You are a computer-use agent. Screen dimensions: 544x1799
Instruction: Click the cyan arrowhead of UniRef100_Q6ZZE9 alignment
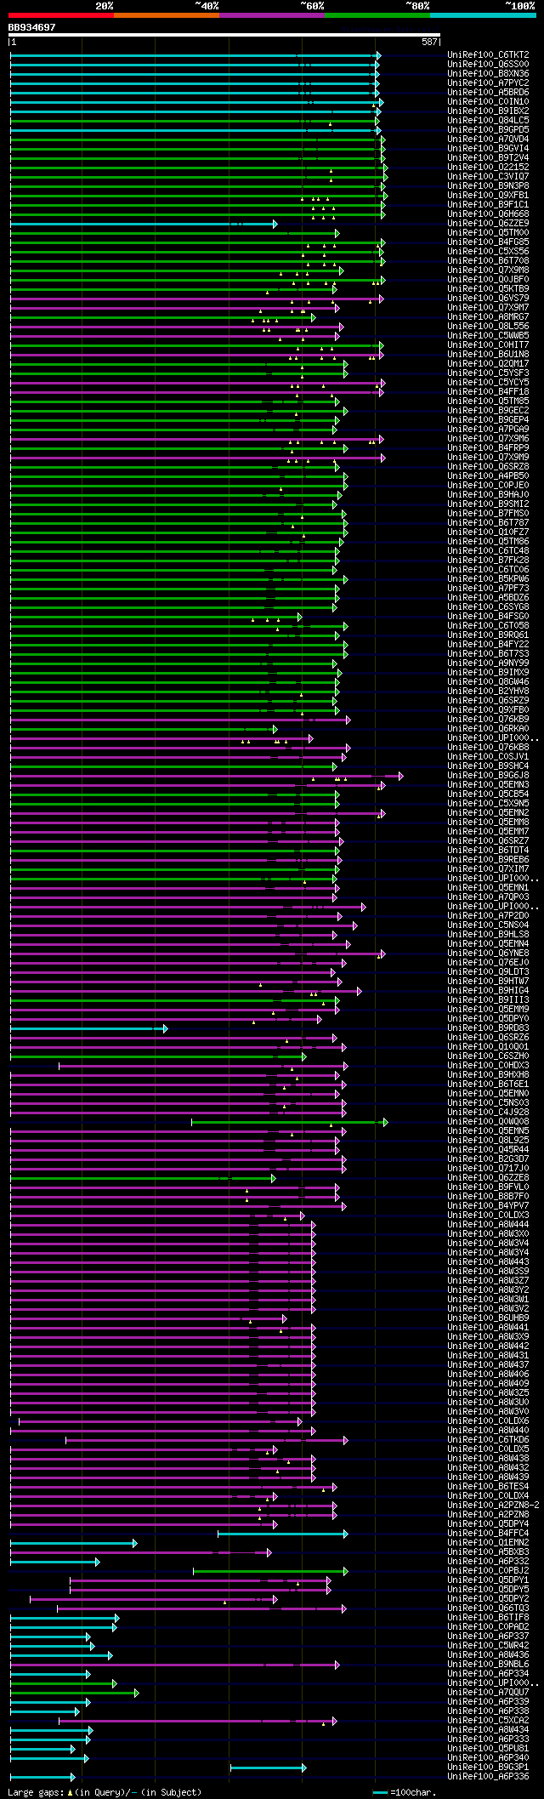(x=275, y=224)
